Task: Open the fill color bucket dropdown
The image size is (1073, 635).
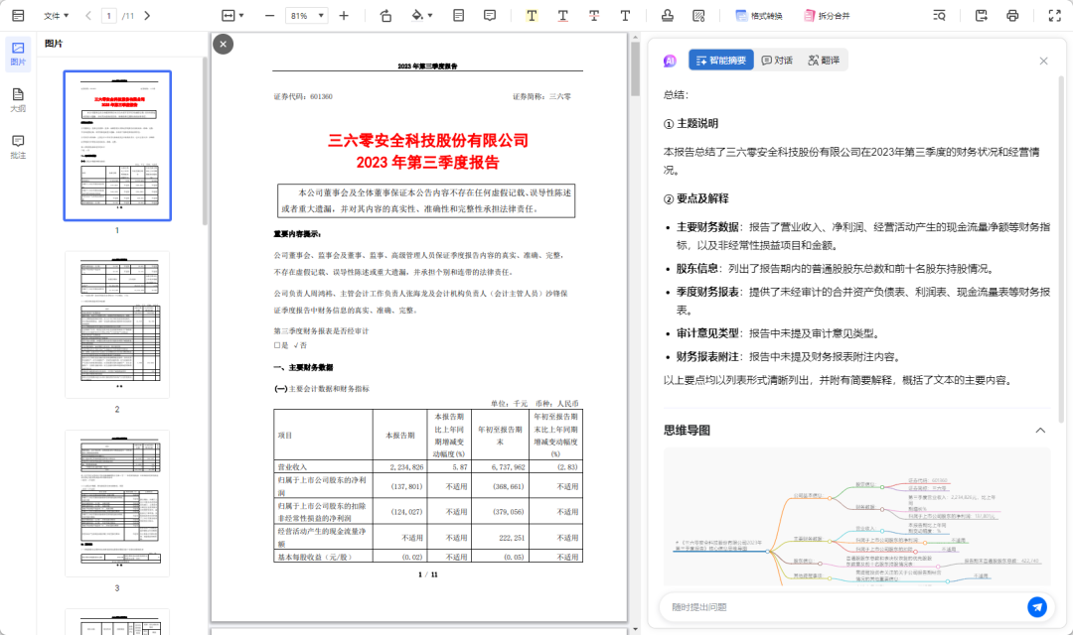Action: pos(422,16)
